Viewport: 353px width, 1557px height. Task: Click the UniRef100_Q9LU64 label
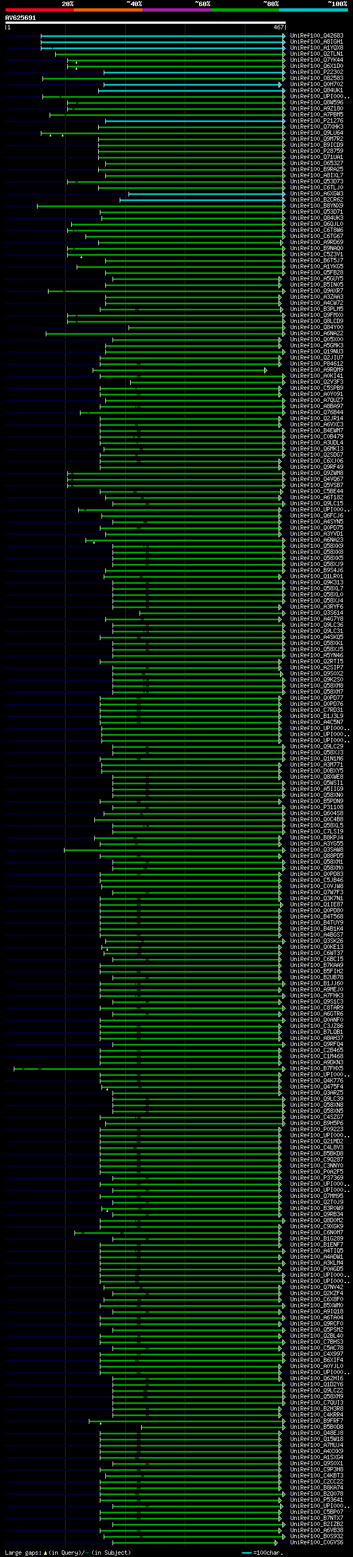tap(317, 133)
